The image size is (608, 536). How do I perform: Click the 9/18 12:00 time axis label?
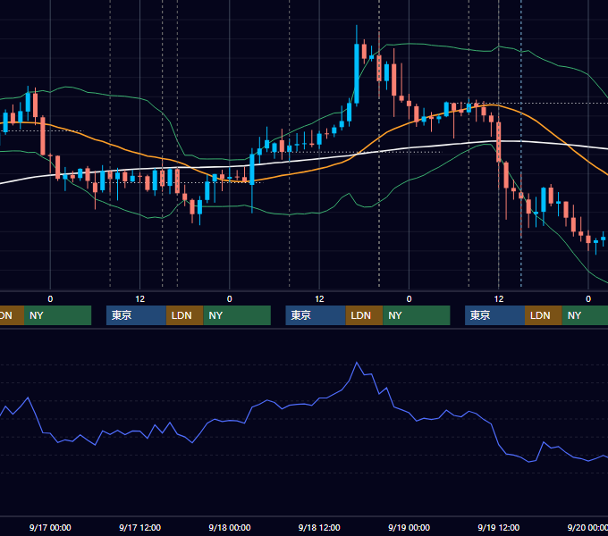pyautogui.click(x=319, y=527)
